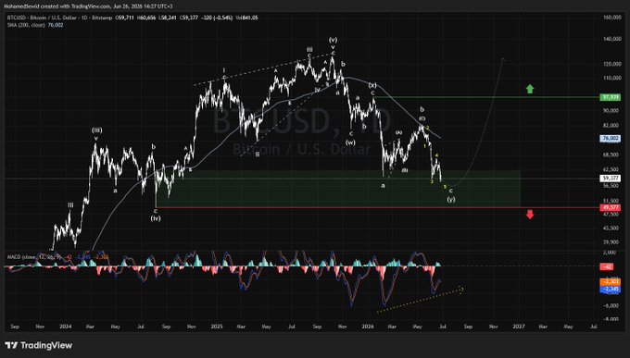Click the red -42 MACD histogram label
The image size is (630, 358).
pyautogui.click(x=606, y=266)
